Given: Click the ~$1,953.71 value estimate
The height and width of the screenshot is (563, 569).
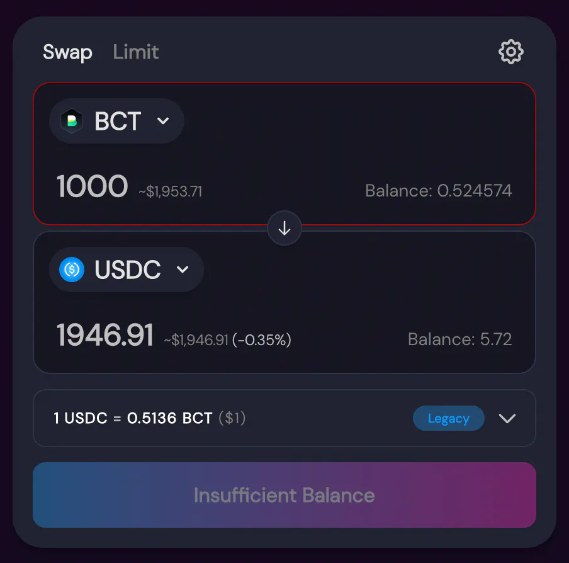Looking at the screenshot, I should [x=171, y=191].
